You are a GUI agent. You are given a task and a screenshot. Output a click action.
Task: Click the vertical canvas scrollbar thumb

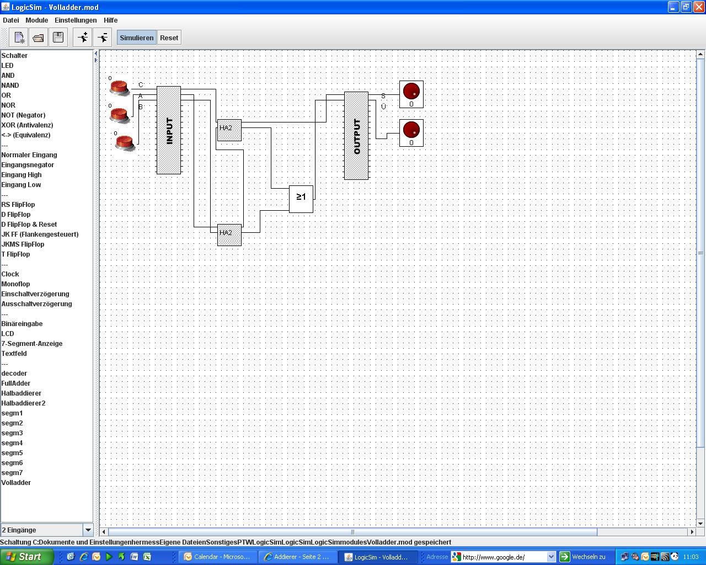click(700, 253)
